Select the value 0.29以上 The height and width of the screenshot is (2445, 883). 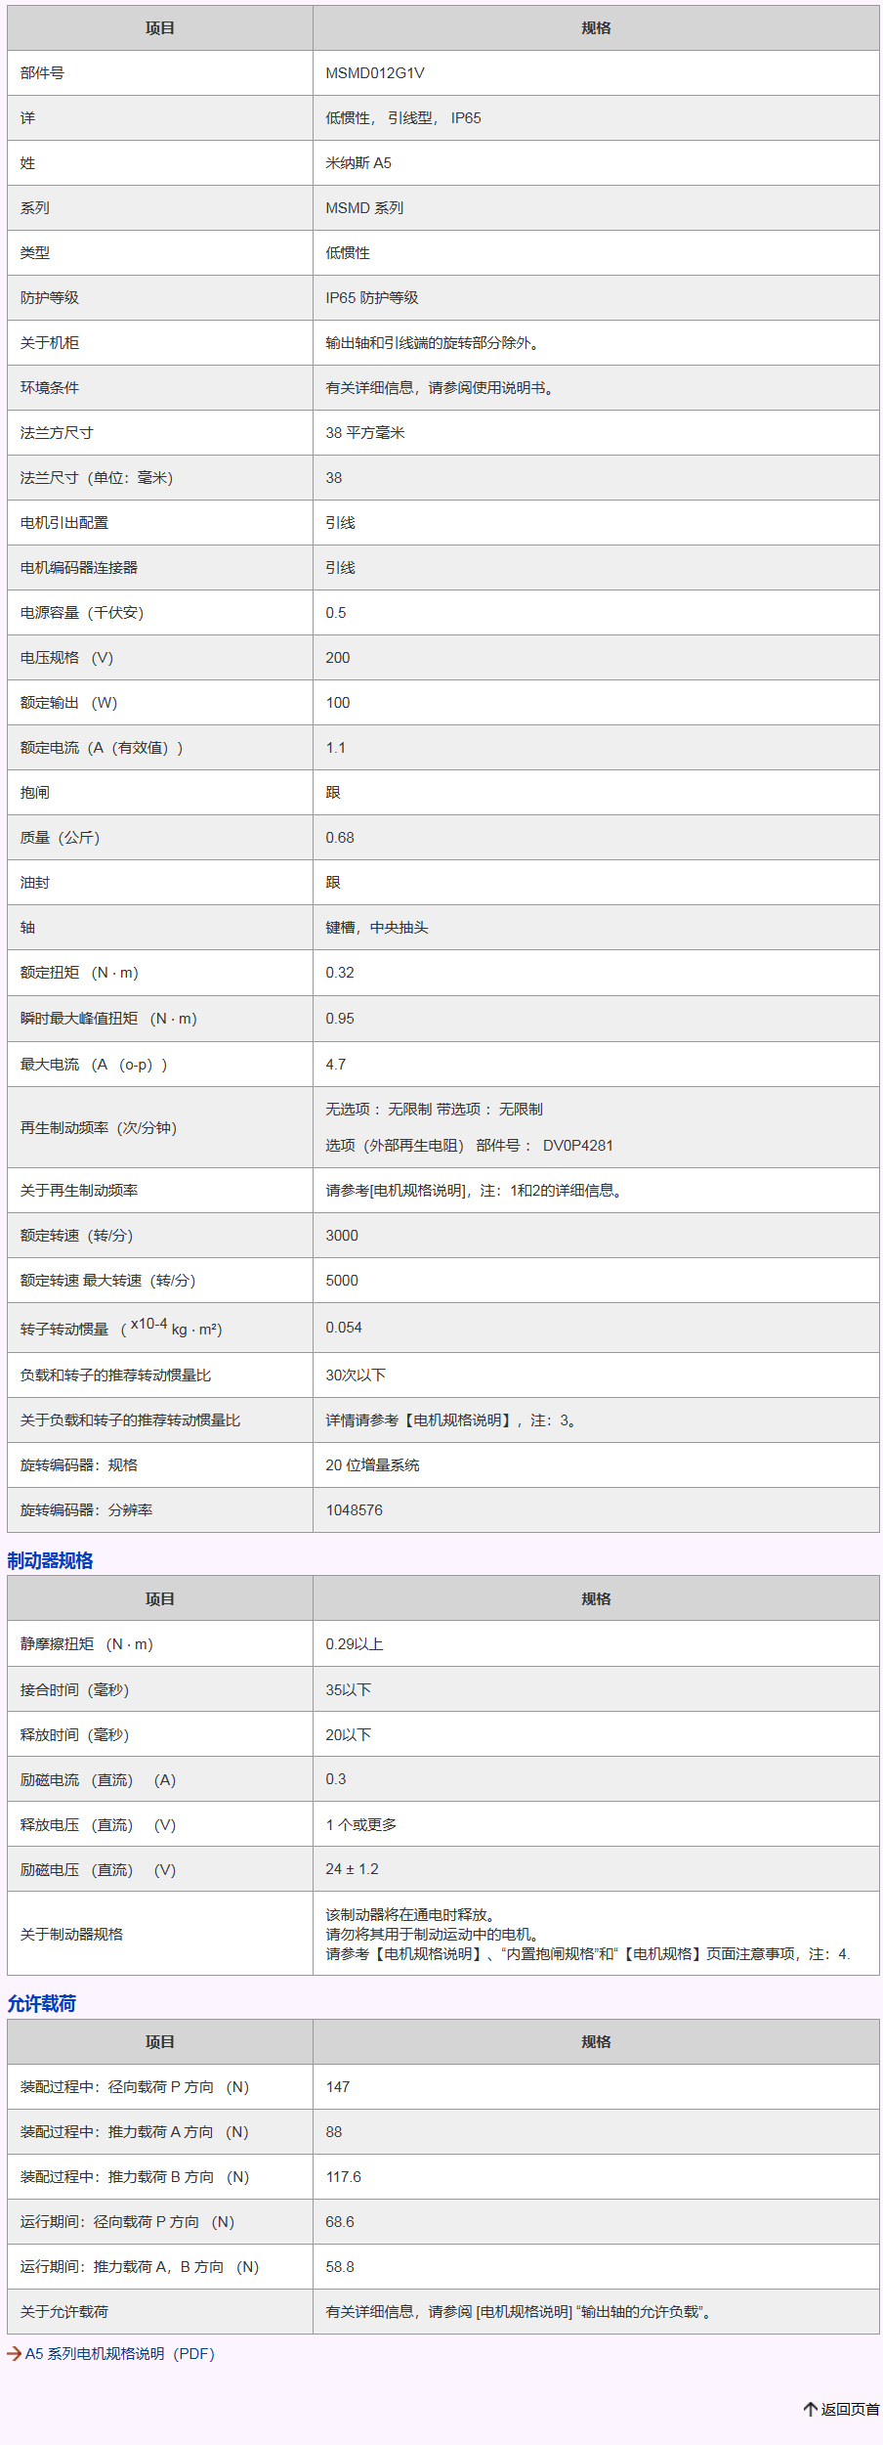tap(355, 1644)
